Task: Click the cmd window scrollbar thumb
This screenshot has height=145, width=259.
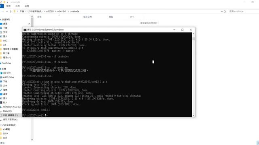Action: (193, 39)
